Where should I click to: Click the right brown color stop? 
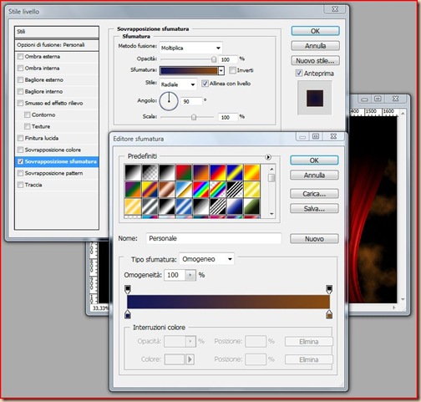tap(329, 314)
